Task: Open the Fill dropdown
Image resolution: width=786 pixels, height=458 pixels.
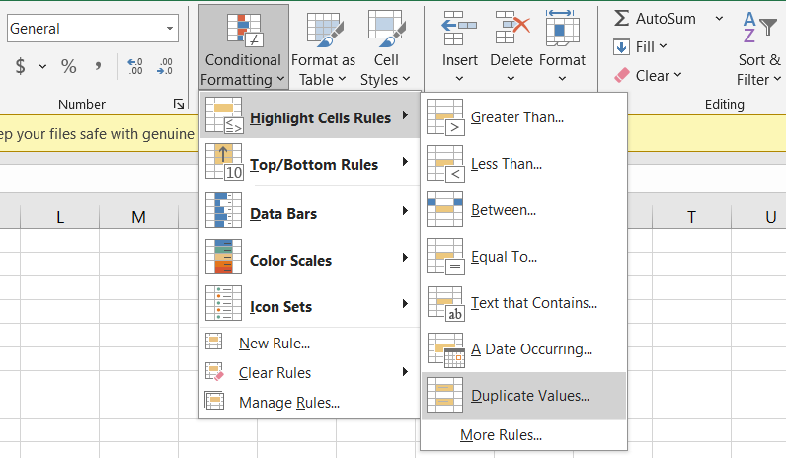Action: (640, 47)
